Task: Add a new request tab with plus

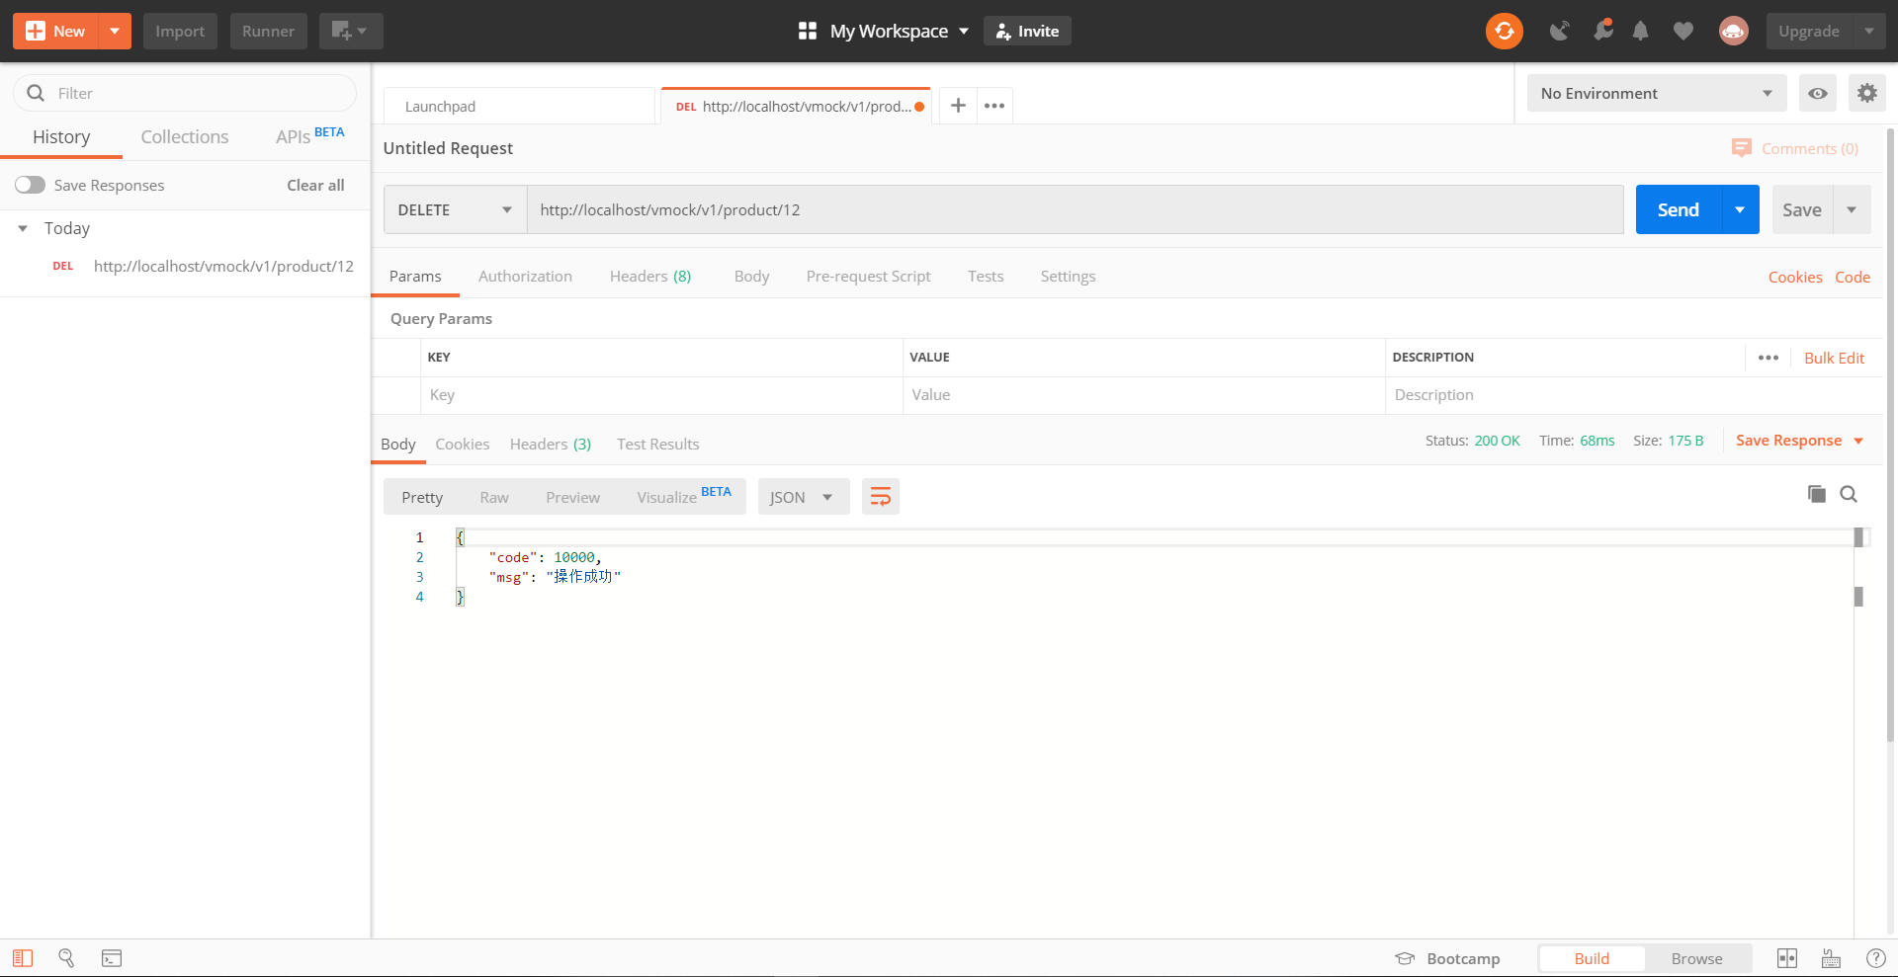Action: pyautogui.click(x=958, y=106)
